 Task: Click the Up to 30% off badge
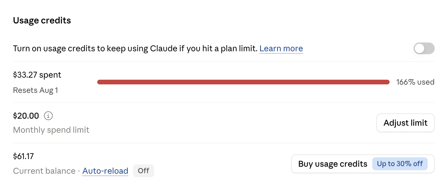click(400, 164)
